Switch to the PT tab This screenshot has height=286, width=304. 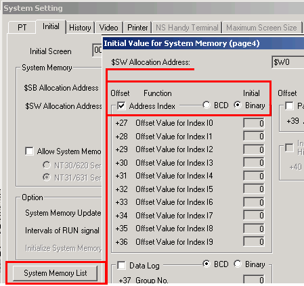coord(22,28)
